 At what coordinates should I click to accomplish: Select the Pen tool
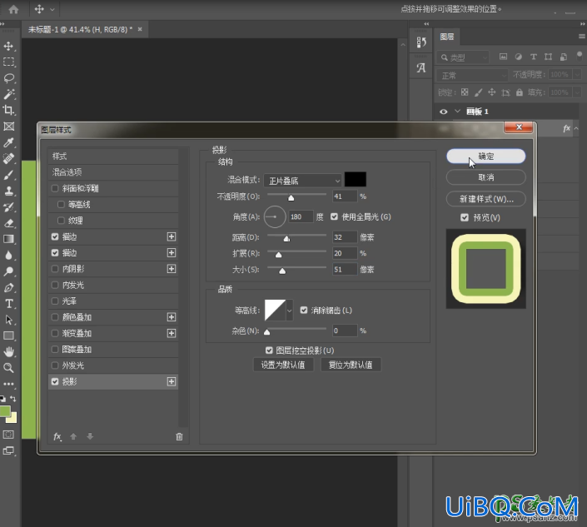click(8, 287)
